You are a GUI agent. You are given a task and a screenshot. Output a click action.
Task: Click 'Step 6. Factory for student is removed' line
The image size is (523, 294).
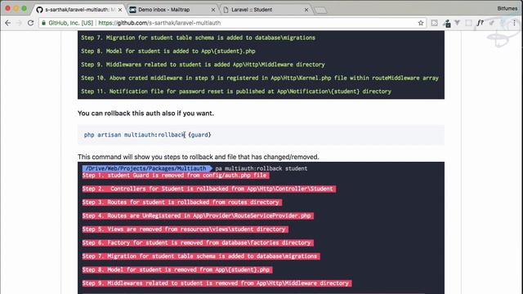point(198,243)
